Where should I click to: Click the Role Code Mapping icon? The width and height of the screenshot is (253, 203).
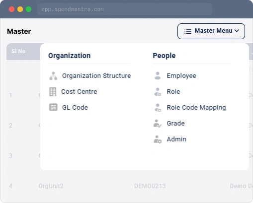click(158, 108)
